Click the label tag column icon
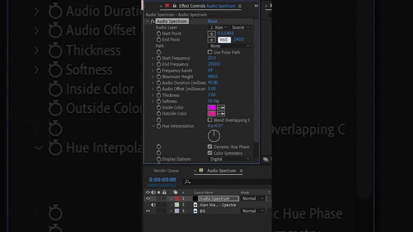 pos(176,192)
